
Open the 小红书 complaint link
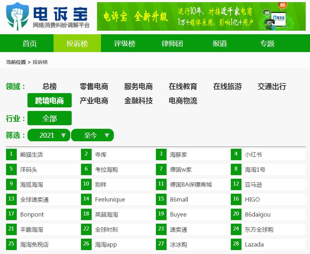[254, 154]
